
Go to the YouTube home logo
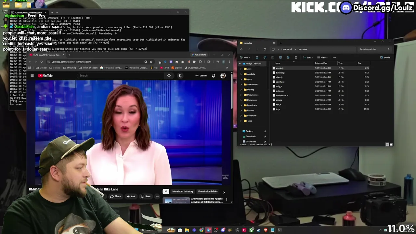point(45,76)
